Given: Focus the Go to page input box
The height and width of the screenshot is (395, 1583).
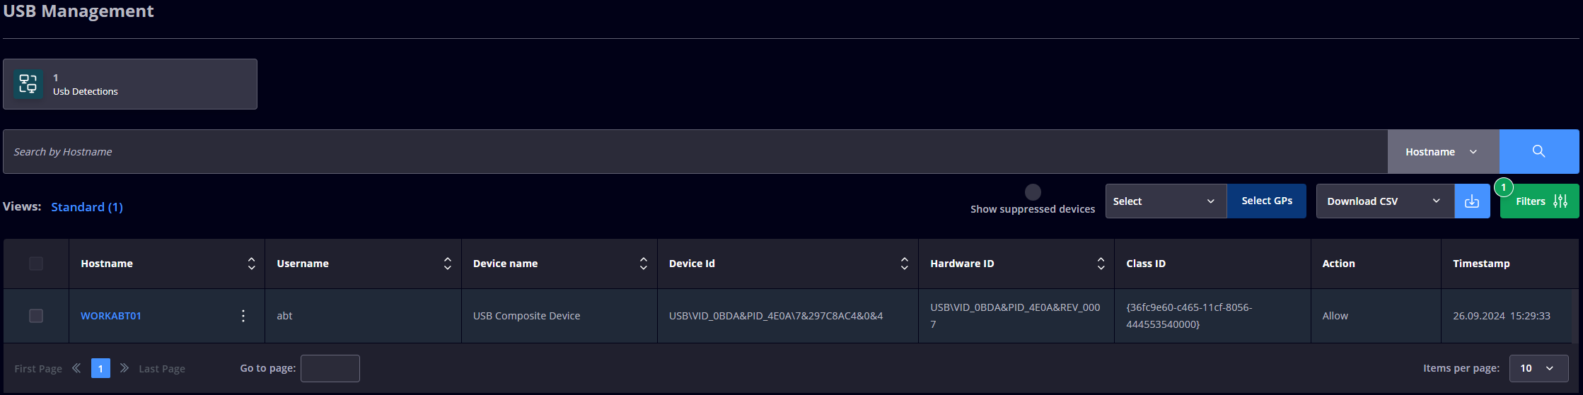Looking at the screenshot, I should tap(330, 368).
